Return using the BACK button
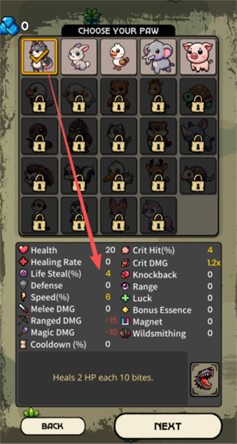 tap(53, 426)
